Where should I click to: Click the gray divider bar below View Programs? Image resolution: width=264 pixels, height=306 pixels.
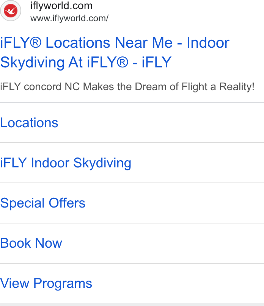(x=132, y=304)
